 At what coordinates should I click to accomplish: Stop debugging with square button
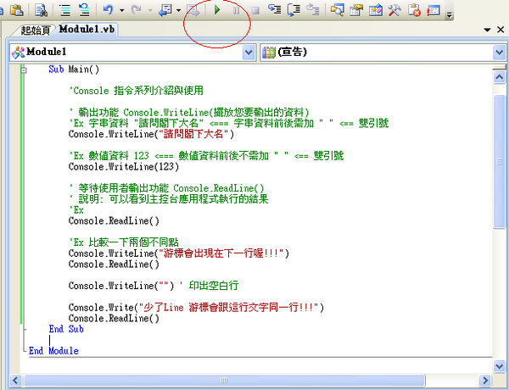tap(255, 11)
